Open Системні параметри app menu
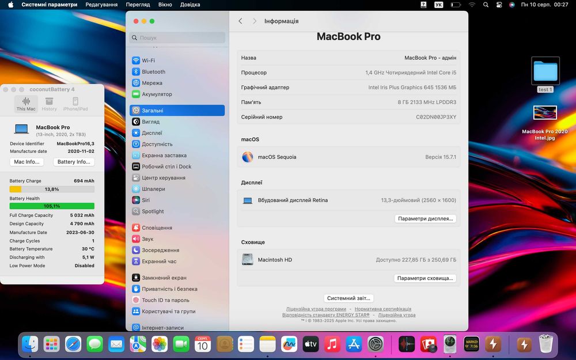The image size is (576, 360). 49,5
